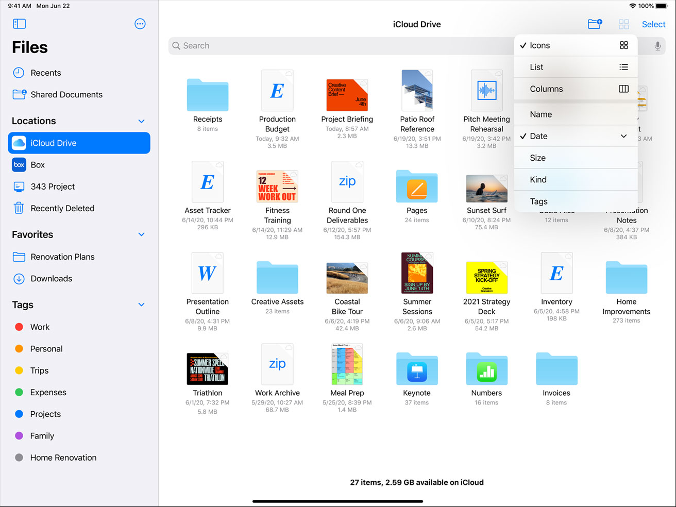Sort files by Tags

click(576, 201)
